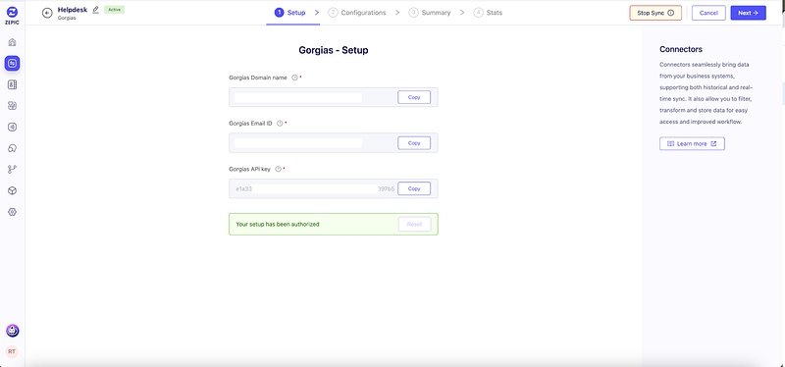785x367 pixels.
Task: Open the headset support sidebar icon
Action: [13, 148]
